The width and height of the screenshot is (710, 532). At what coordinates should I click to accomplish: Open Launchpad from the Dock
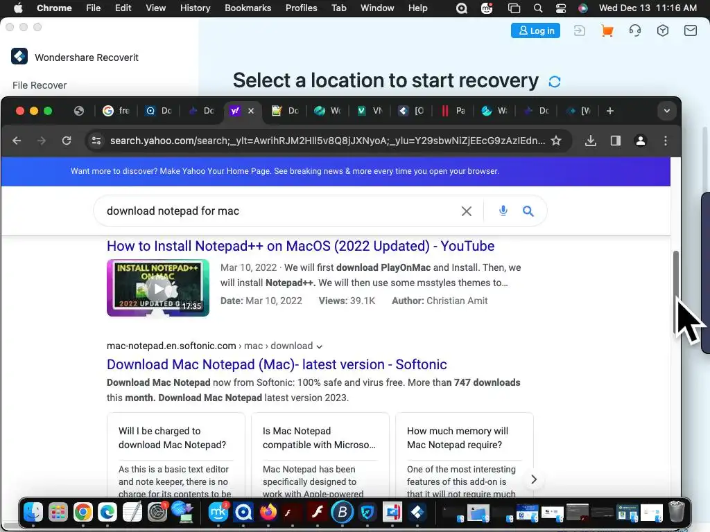coord(58,512)
